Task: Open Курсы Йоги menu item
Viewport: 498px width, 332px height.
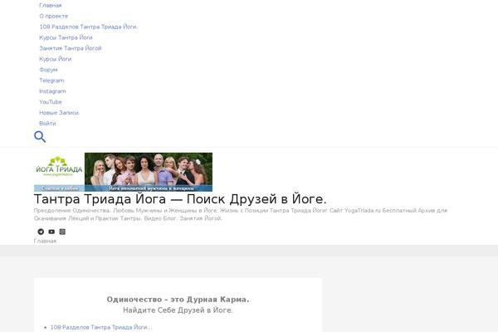Action: [56, 59]
